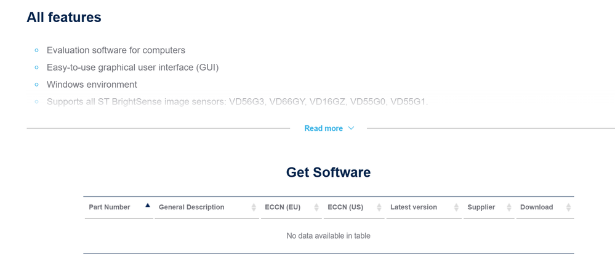Click the General Description sort arrows icon
This screenshot has width=615, height=262.
coord(254,207)
